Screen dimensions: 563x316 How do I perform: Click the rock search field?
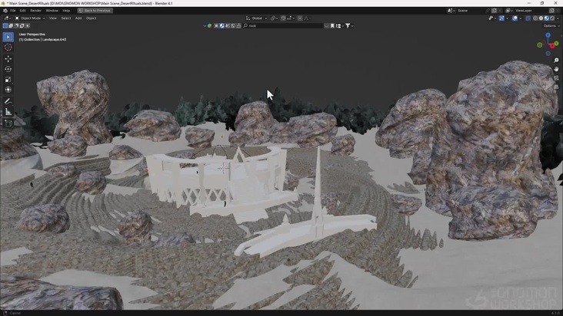click(283, 26)
